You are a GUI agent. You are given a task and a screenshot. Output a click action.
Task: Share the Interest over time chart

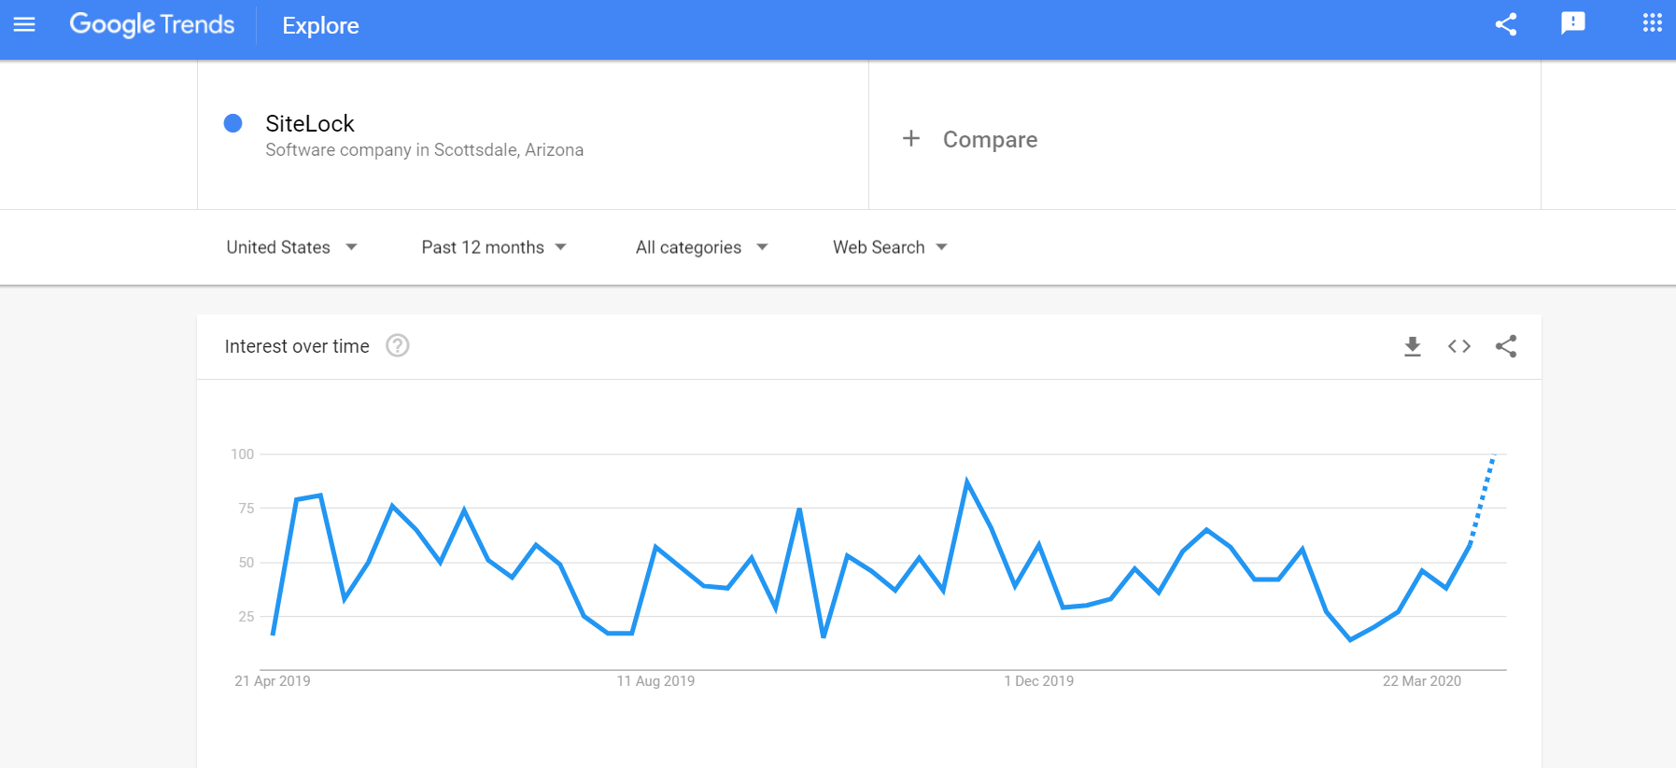point(1505,346)
